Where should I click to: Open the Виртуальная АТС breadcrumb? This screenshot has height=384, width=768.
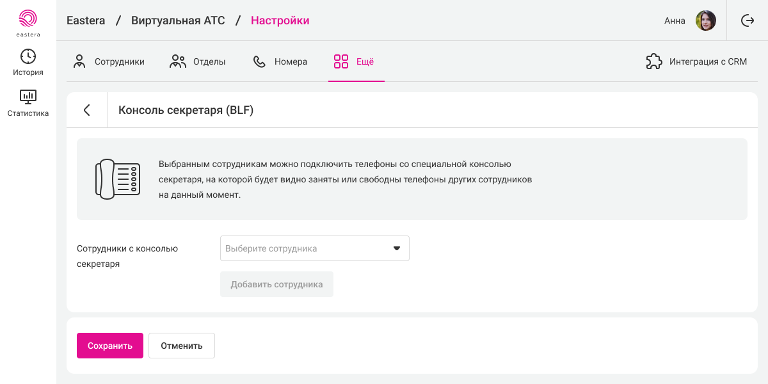tap(178, 20)
